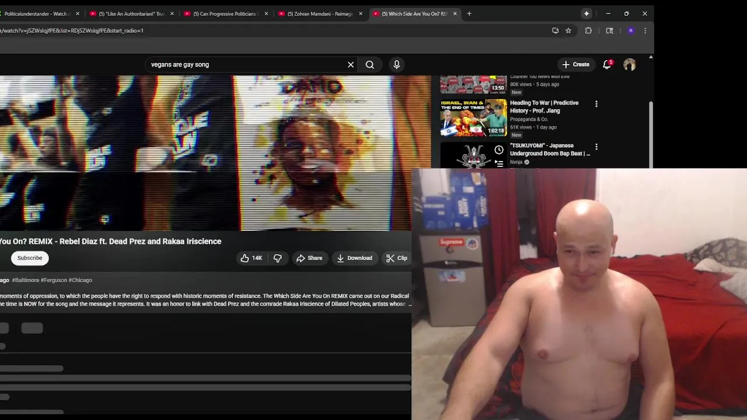Select the Which Side Are You On tab
This screenshot has width=747, height=420.
tap(414, 13)
